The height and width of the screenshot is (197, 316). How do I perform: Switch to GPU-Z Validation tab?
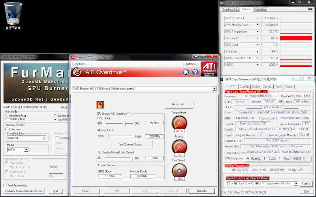(260, 9)
